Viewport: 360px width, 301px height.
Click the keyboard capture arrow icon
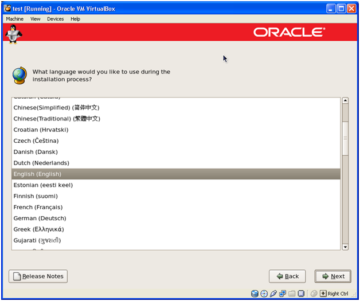[323, 294]
